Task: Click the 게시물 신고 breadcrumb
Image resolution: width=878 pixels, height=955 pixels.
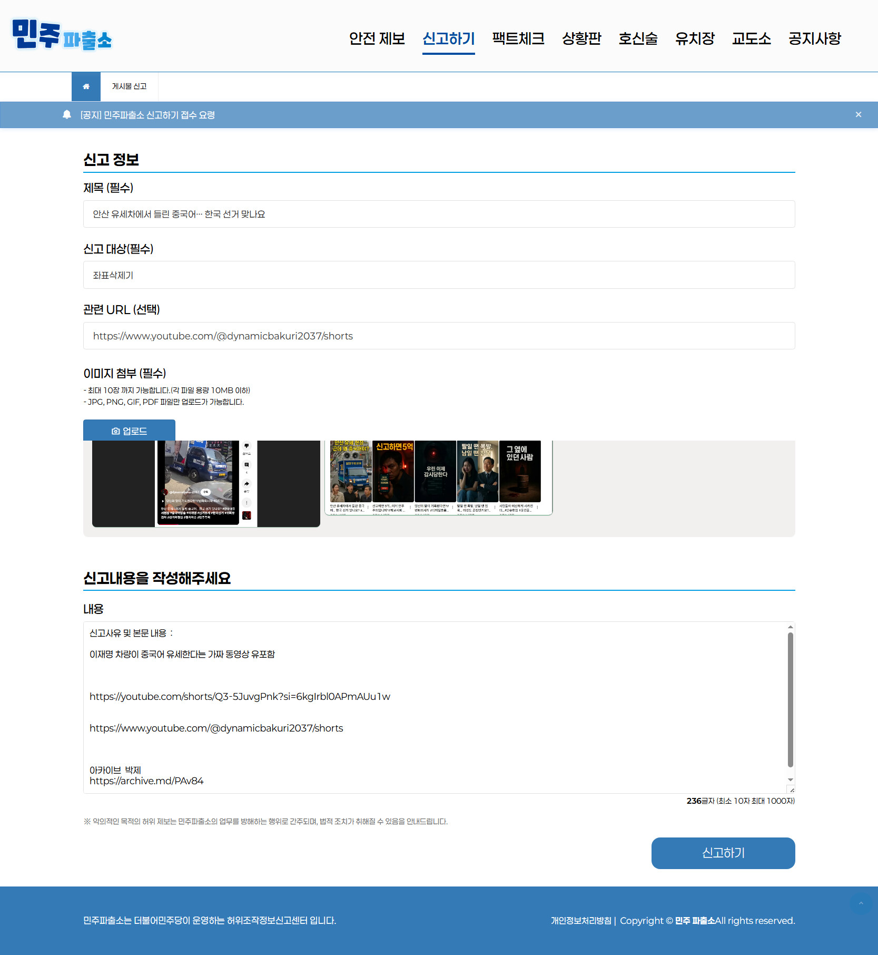Action: click(129, 86)
